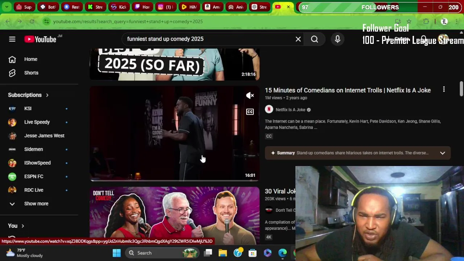Click the browser profile avatar icon
This screenshot has height=261, width=464.
point(444,21)
